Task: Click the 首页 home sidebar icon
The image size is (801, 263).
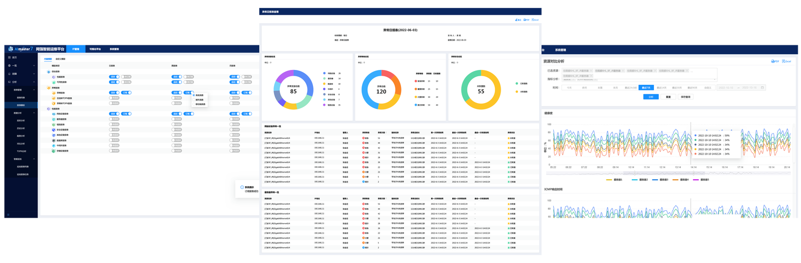Action: [x=9, y=57]
